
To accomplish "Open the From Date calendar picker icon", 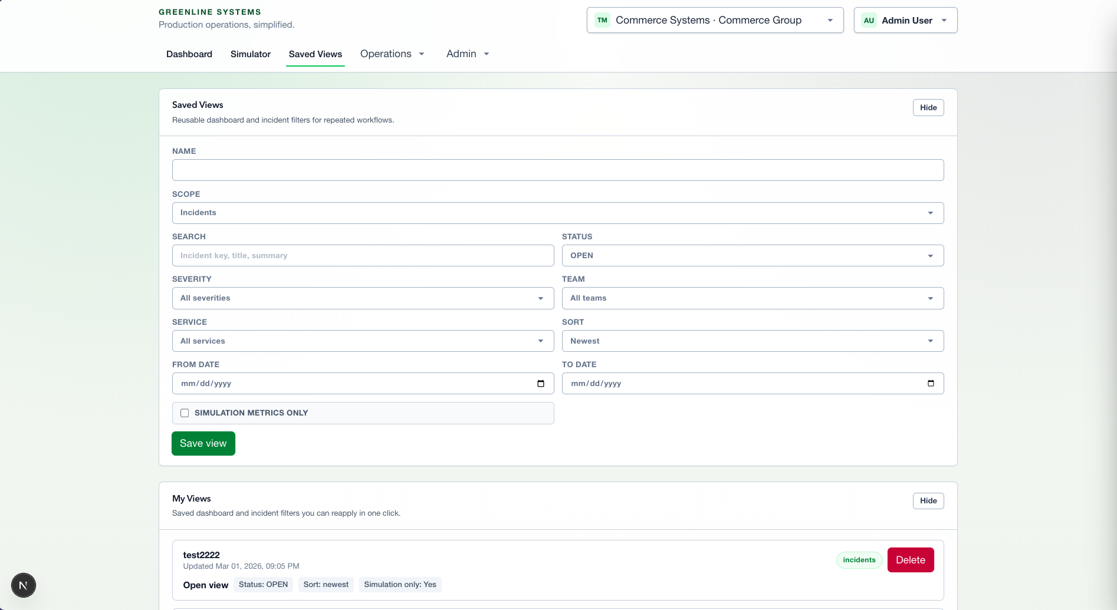I will [540, 384].
